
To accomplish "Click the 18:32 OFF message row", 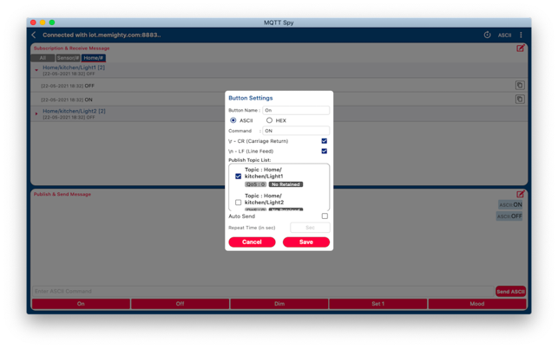I will [x=279, y=86].
